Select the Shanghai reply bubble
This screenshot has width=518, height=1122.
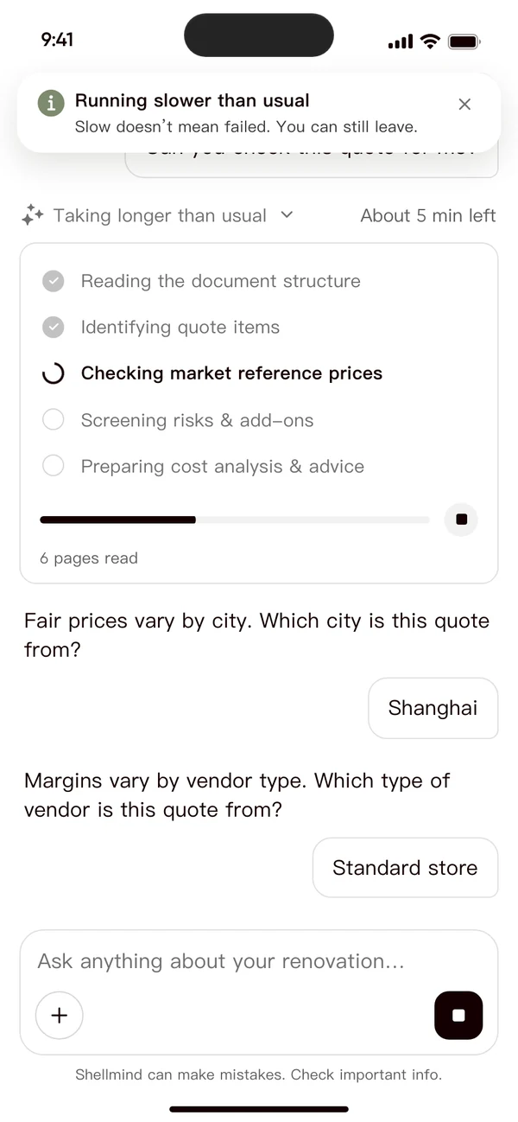pyautogui.click(x=433, y=708)
